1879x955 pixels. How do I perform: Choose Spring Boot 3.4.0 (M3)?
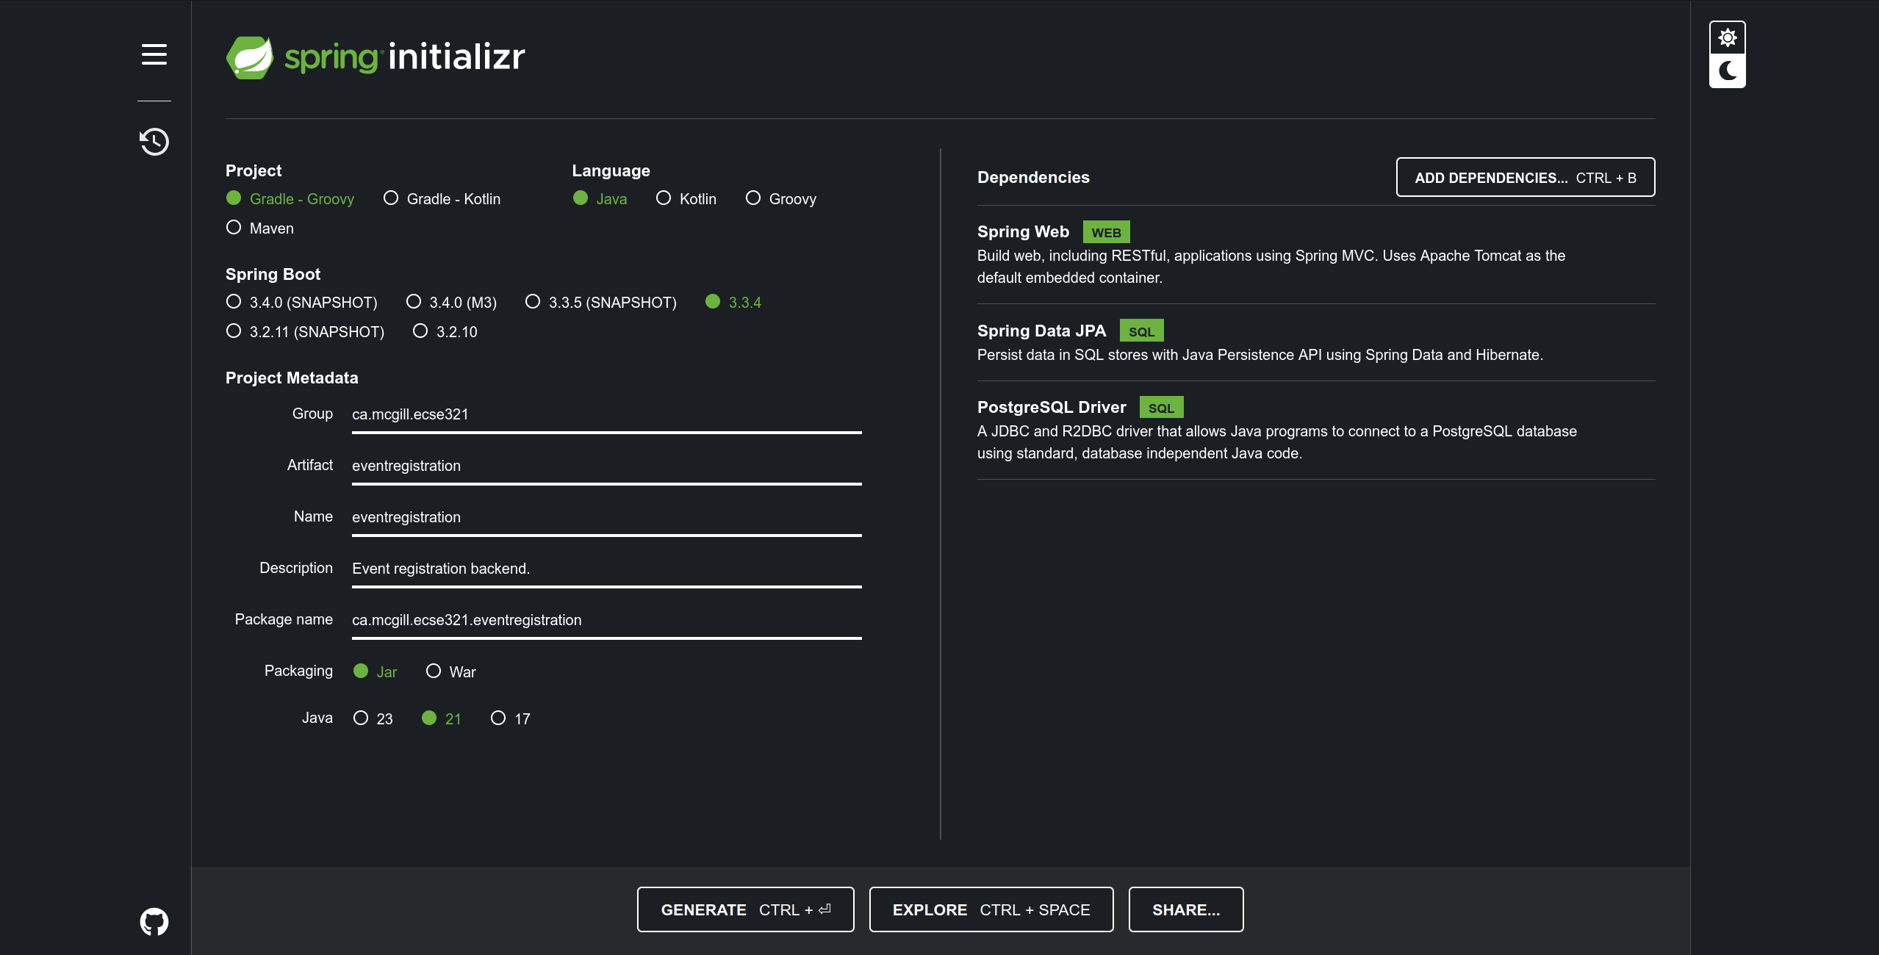[x=451, y=302]
